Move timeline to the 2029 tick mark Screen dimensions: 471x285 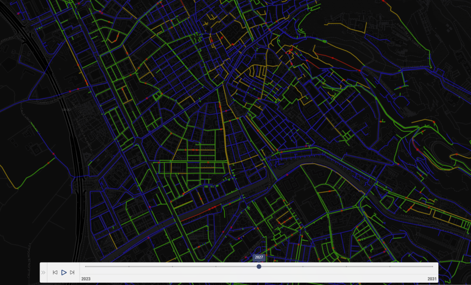[346, 267]
